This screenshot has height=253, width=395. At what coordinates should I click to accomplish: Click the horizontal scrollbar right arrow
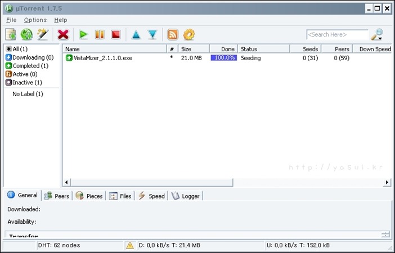[x=387, y=182]
